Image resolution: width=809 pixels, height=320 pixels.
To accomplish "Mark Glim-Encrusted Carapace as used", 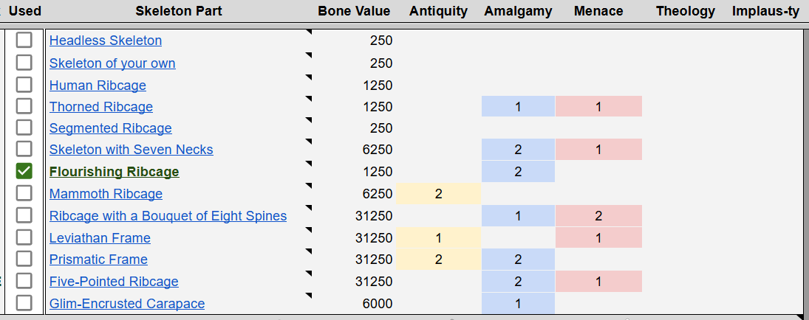I will pyautogui.click(x=24, y=303).
